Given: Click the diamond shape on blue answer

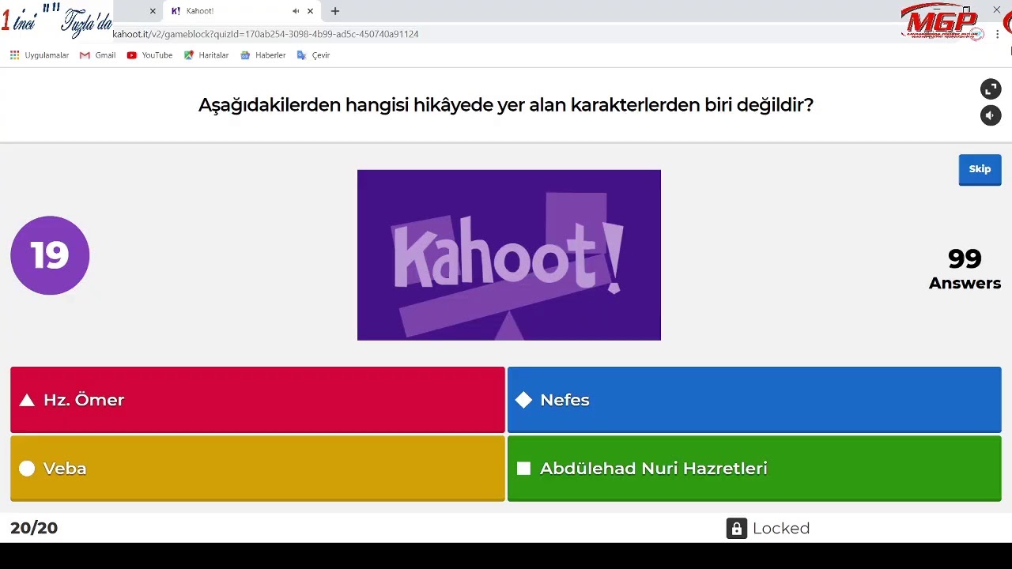Looking at the screenshot, I should [523, 400].
